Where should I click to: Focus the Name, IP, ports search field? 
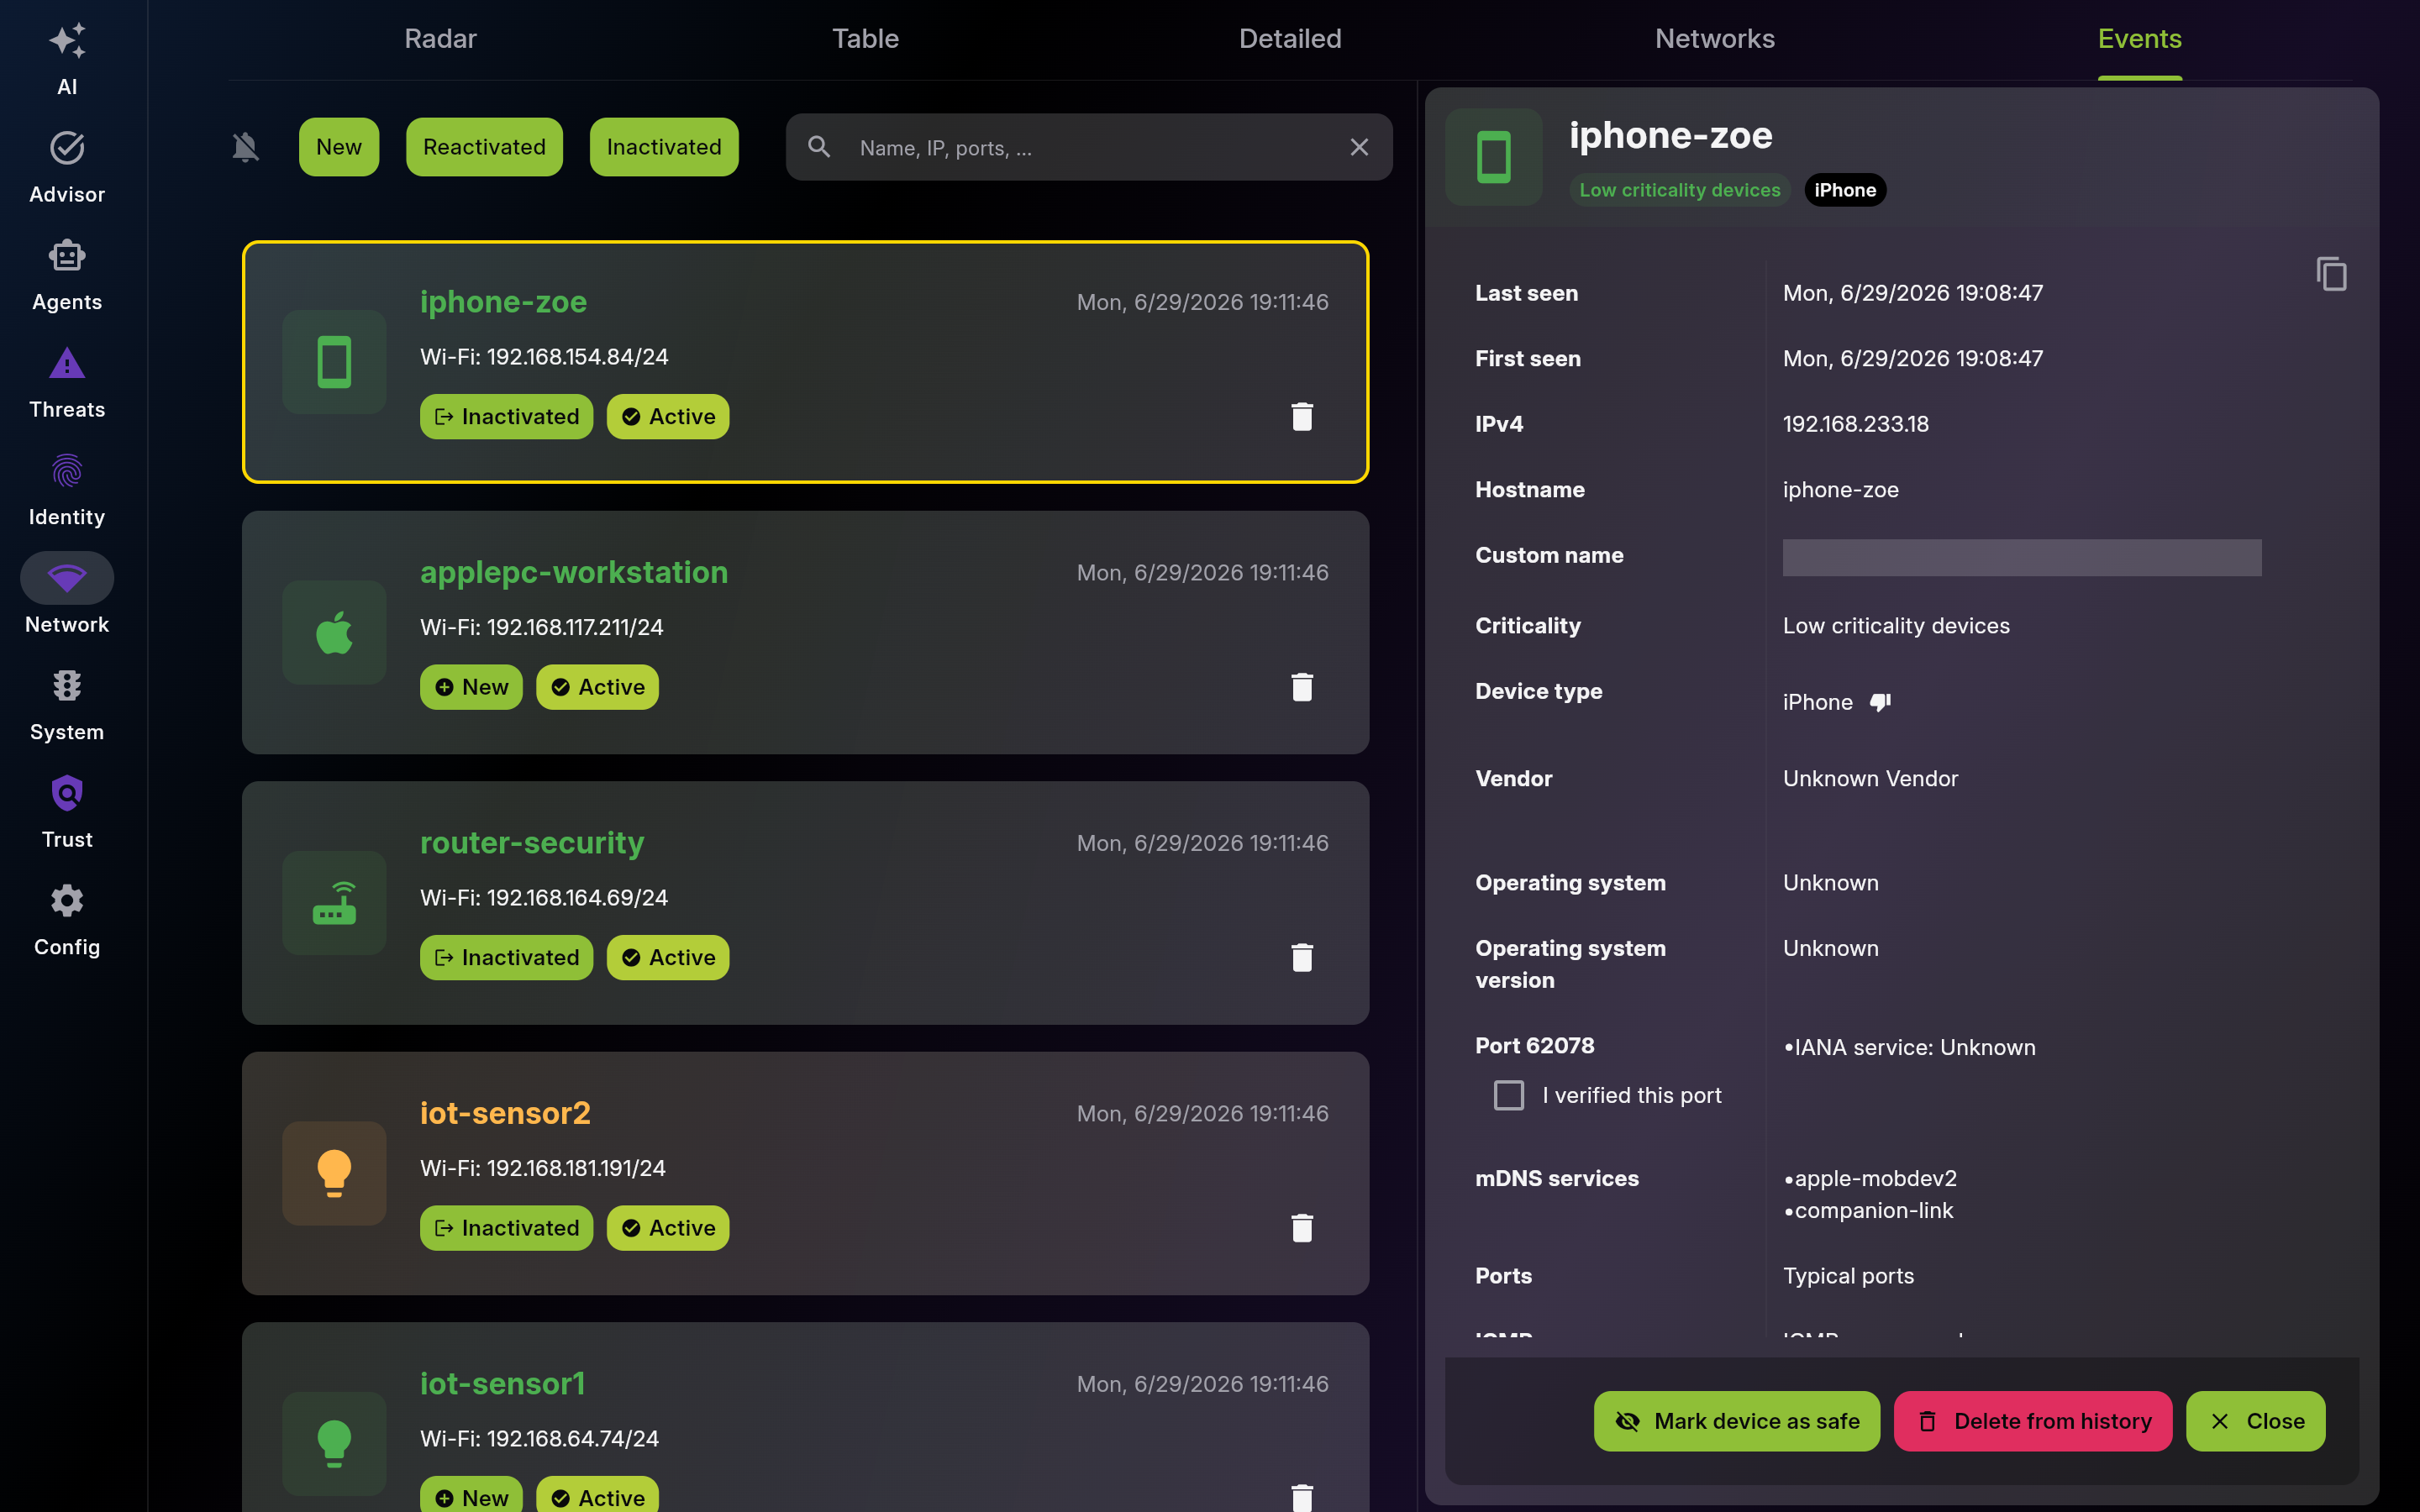click(x=1090, y=148)
